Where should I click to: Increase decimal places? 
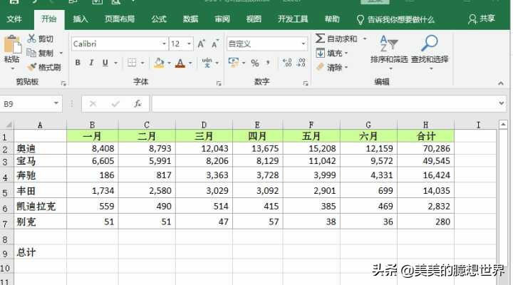point(287,63)
